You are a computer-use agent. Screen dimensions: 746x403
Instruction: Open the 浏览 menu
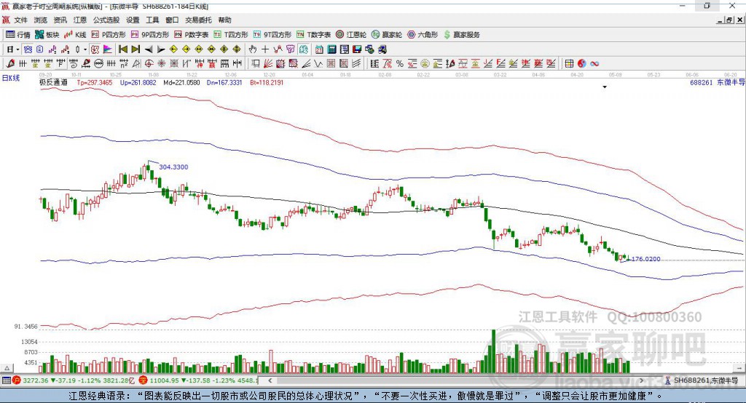(x=41, y=20)
